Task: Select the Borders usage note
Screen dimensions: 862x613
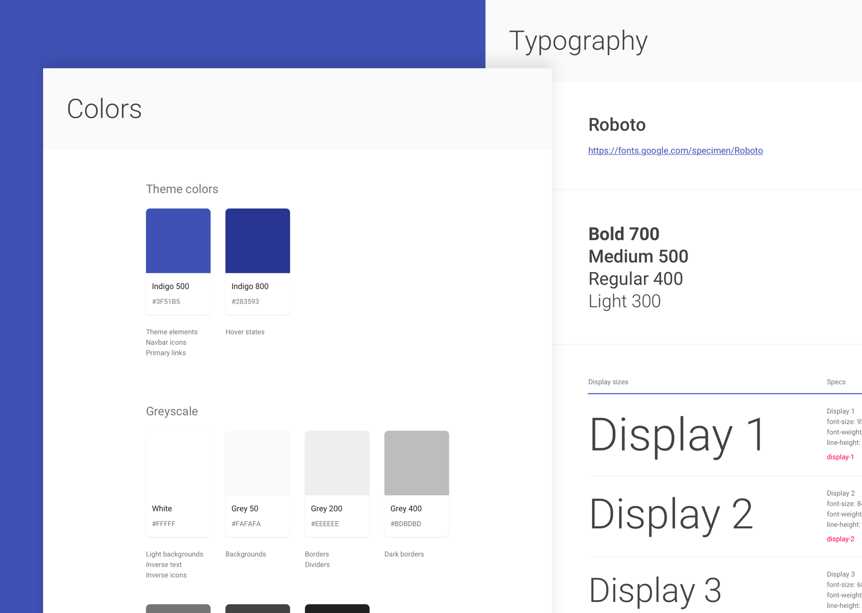Action: pos(317,554)
